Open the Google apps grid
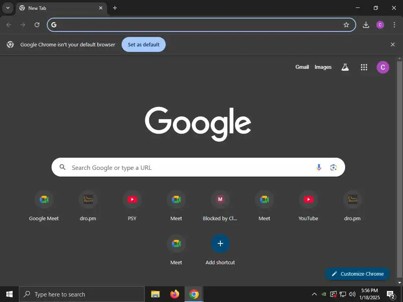 [x=364, y=67]
